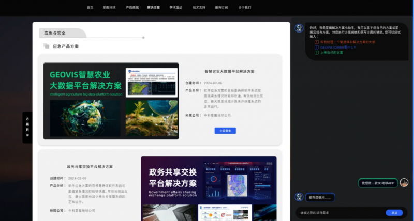Click the 发送 send button

[394, 213]
